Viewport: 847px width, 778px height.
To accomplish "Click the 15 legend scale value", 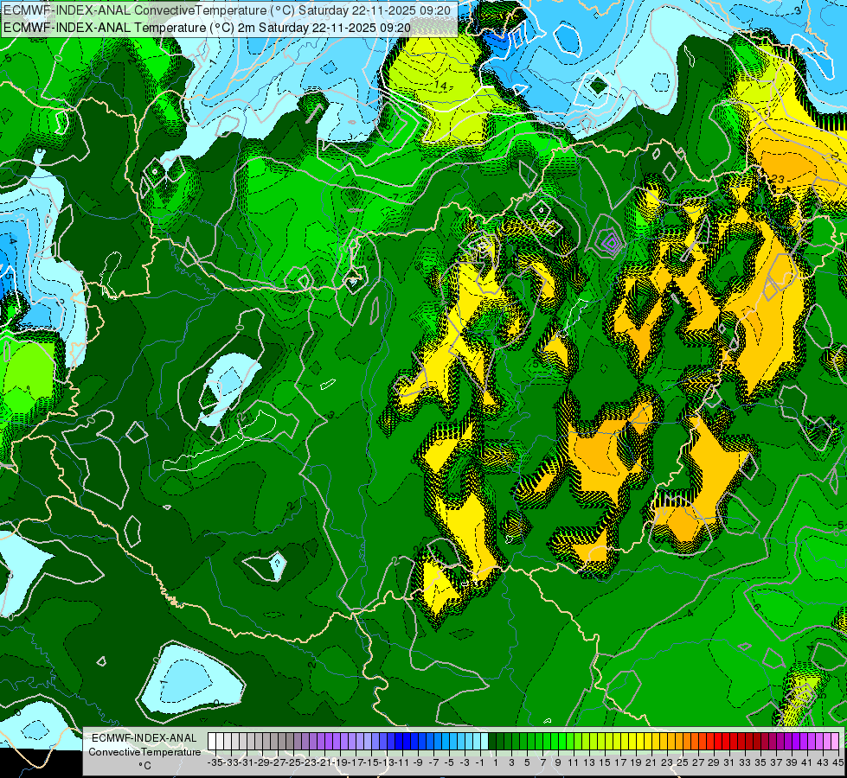I will 605,762.
